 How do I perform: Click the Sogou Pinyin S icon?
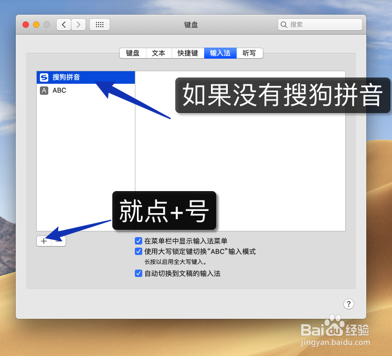tap(44, 77)
